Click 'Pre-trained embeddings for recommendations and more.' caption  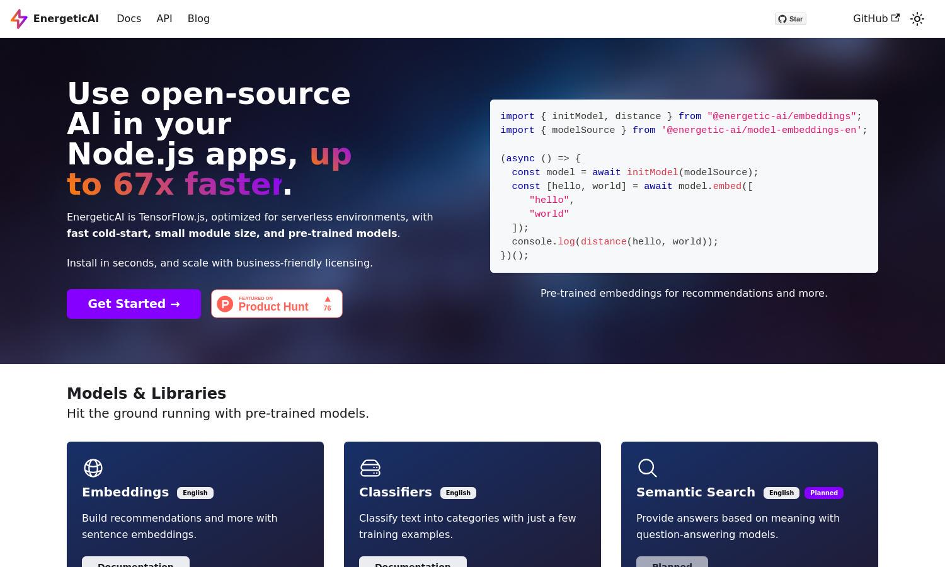click(684, 293)
